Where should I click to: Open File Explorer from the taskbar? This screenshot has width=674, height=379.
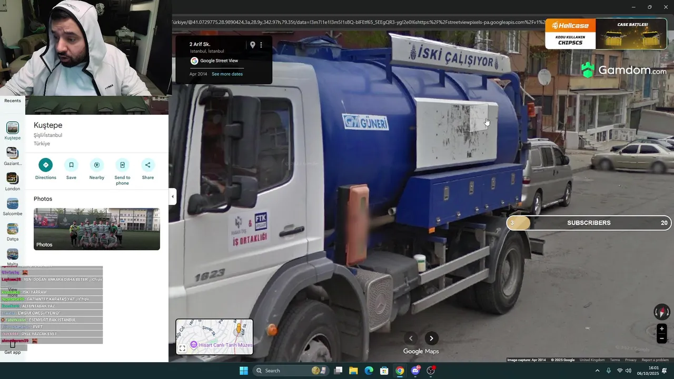[x=353, y=371]
